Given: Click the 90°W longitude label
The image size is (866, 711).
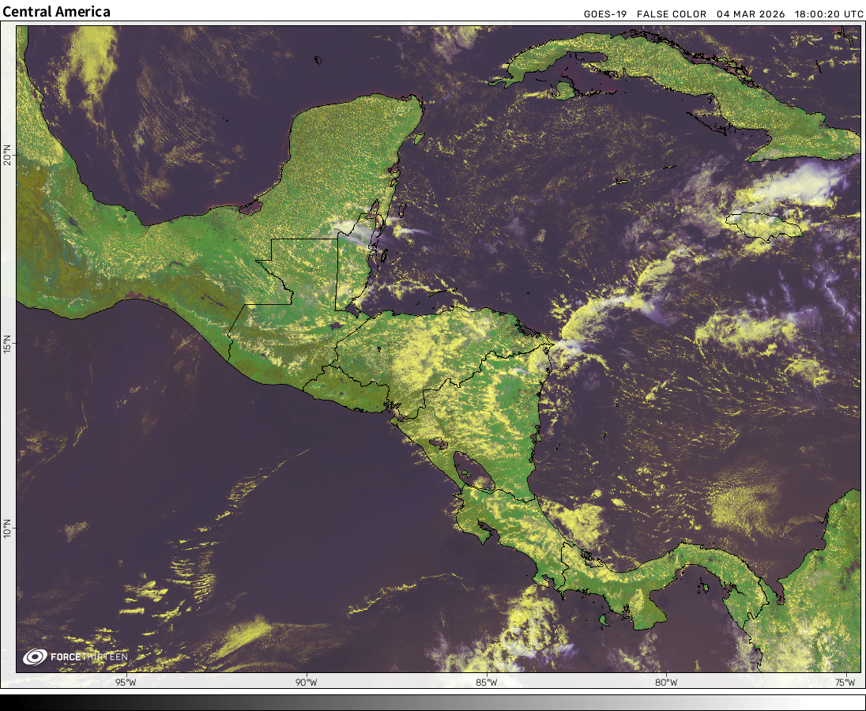Looking at the screenshot, I should point(306,683).
